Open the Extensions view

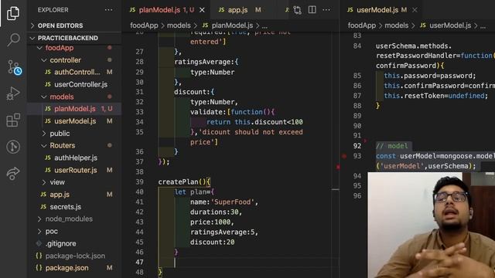[x=13, y=120]
